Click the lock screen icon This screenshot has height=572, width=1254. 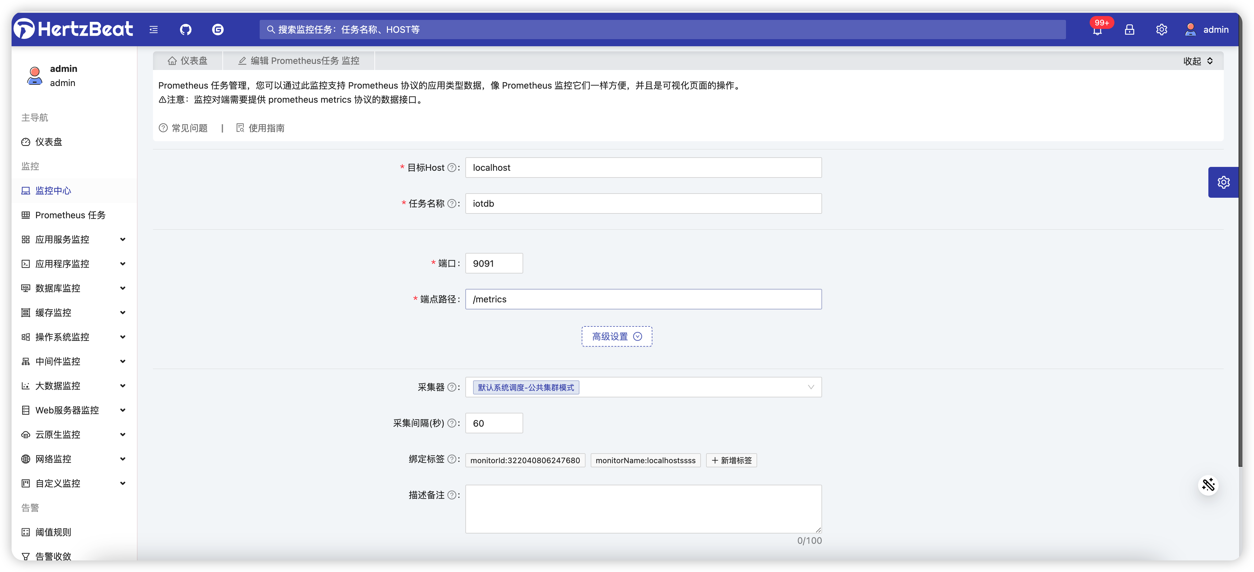coord(1129,30)
